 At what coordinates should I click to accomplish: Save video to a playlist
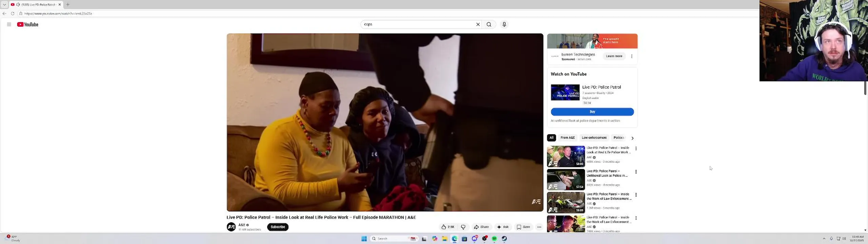(523, 227)
